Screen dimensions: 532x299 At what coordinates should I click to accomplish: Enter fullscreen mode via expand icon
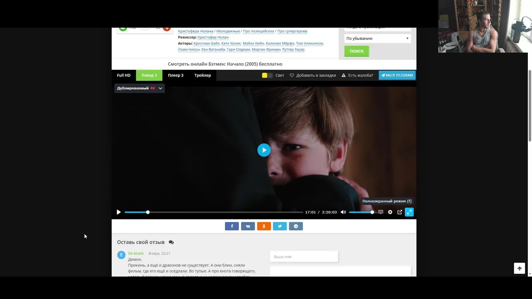pos(409,212)
